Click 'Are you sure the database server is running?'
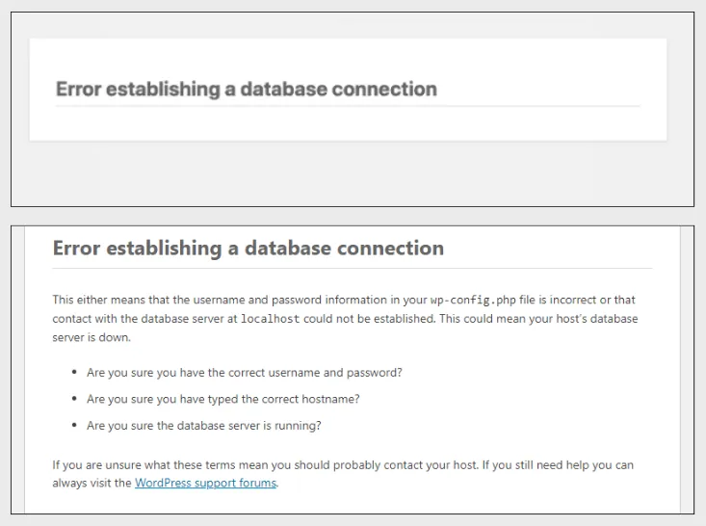Viewport: 706px width, 526px height. (204, 426)
